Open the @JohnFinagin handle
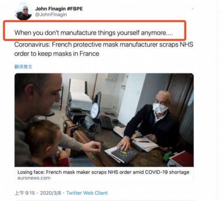The image size is (223, 201). pos(51,15)
